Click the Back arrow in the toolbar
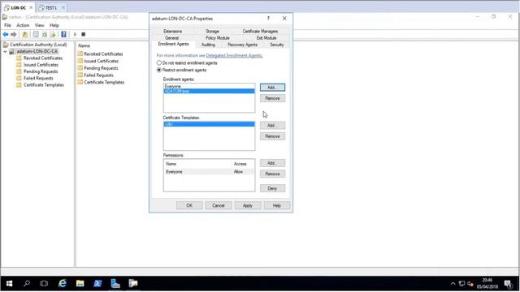520x292 pixels. click(x=6, y=34)
